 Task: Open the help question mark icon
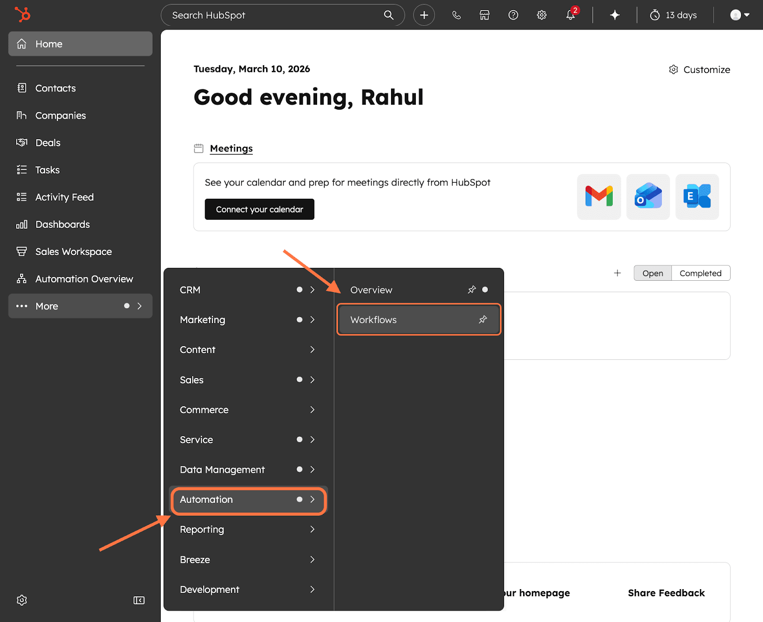[x=513, y=15]
